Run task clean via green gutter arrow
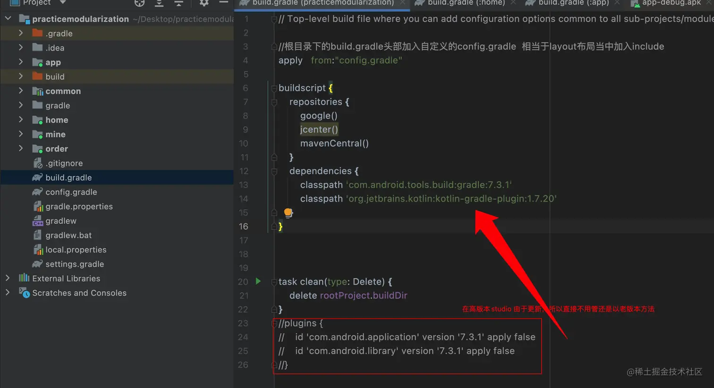 click(x=258, y=281)
